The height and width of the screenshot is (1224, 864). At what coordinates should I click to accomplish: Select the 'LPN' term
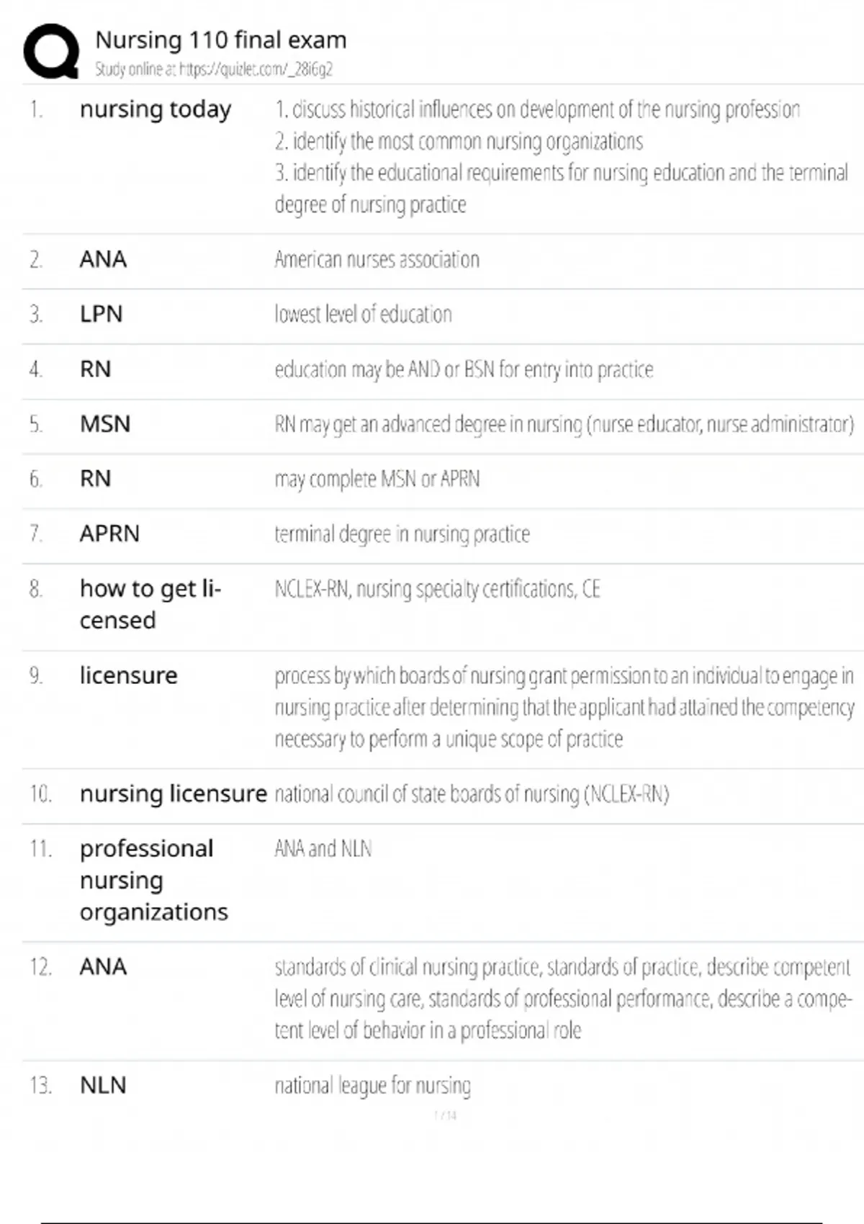coord(102,314)
